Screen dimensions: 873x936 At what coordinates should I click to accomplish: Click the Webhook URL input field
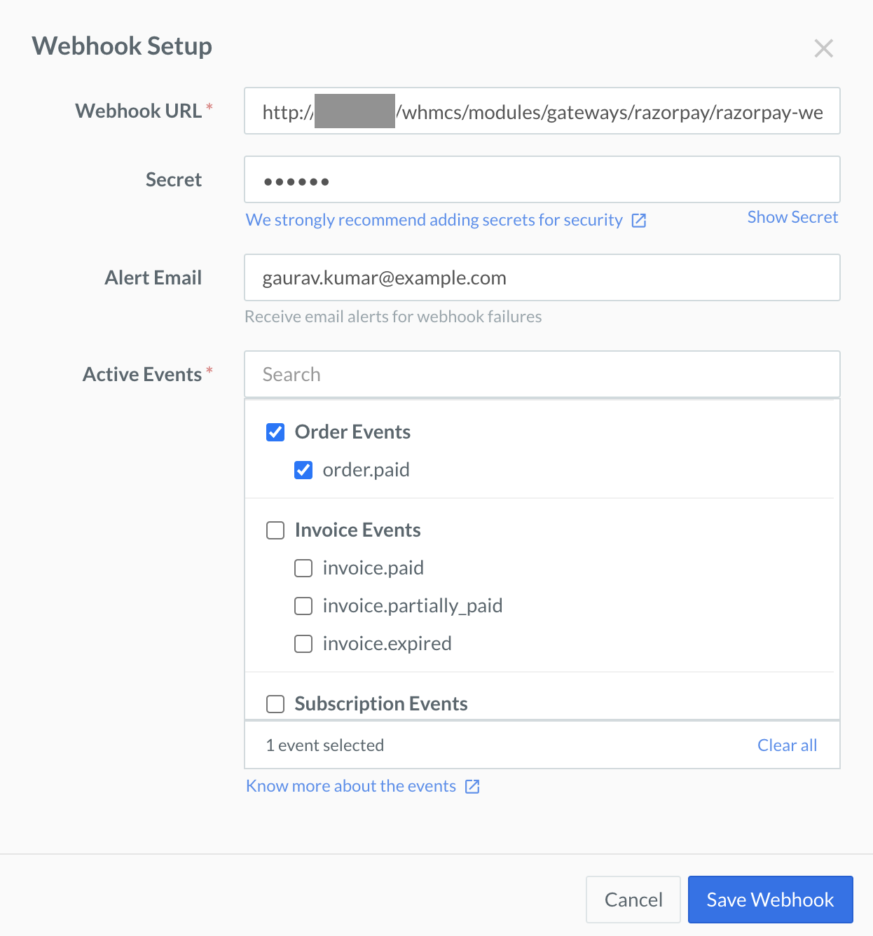[542, 111]
